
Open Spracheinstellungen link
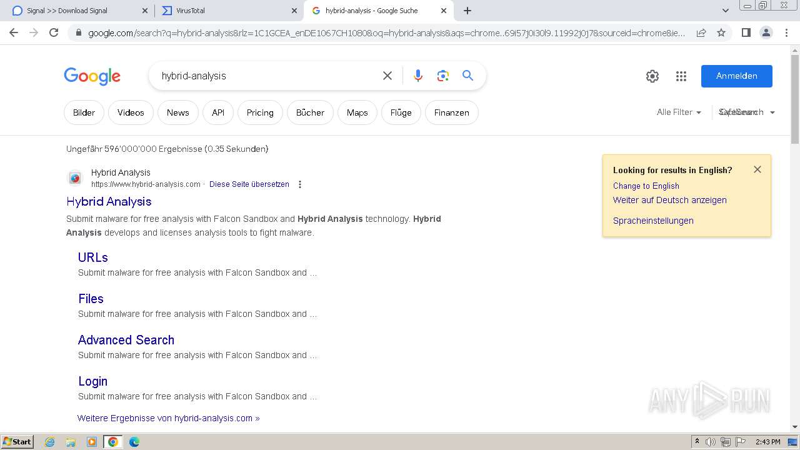653,221
